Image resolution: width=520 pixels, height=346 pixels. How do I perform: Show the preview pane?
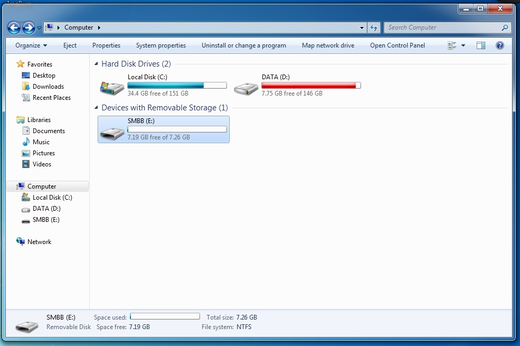(x=481, y=45)
